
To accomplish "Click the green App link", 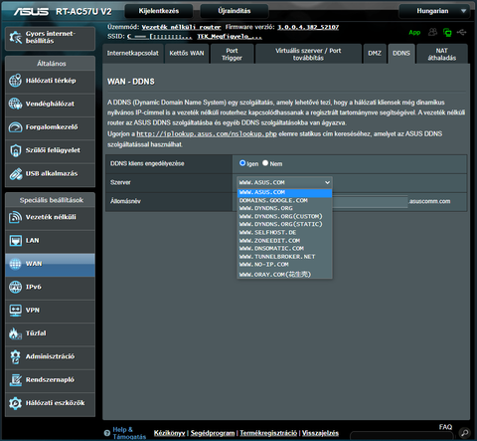I will 414,33.
